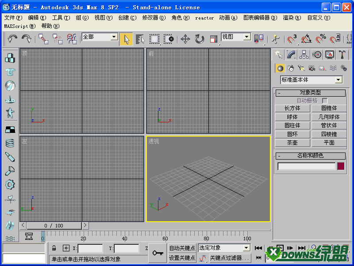
Task: Open Select by Name list tool
Action: coord(140,39)
